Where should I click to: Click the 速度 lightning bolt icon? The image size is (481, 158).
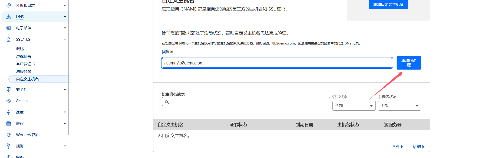click(x=8, y=112)
